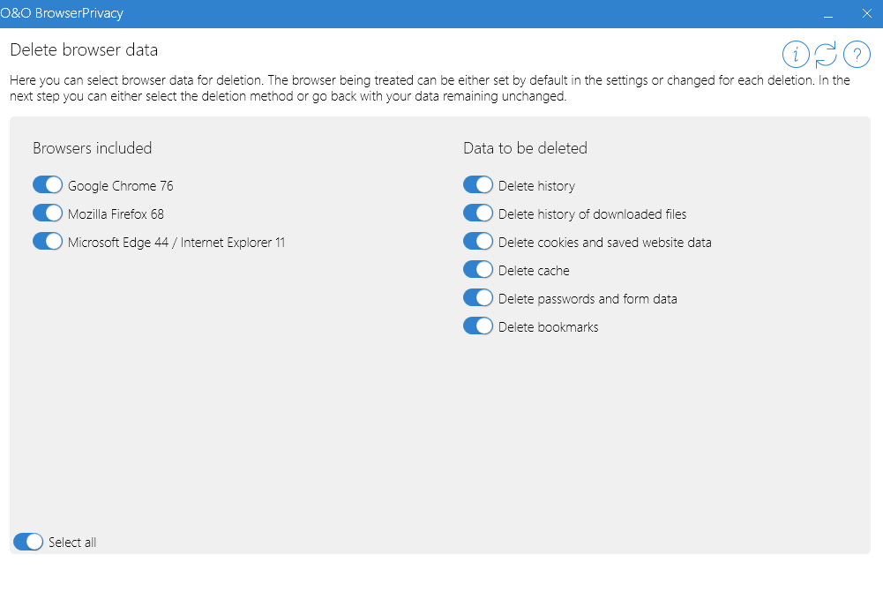Click the Delete browser data title
883x614 pixels.
(84, 49)
